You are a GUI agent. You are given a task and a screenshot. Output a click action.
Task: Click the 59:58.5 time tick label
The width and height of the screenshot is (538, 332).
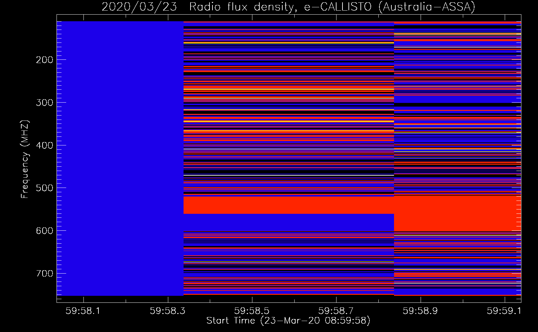click(x=252, y=311)
